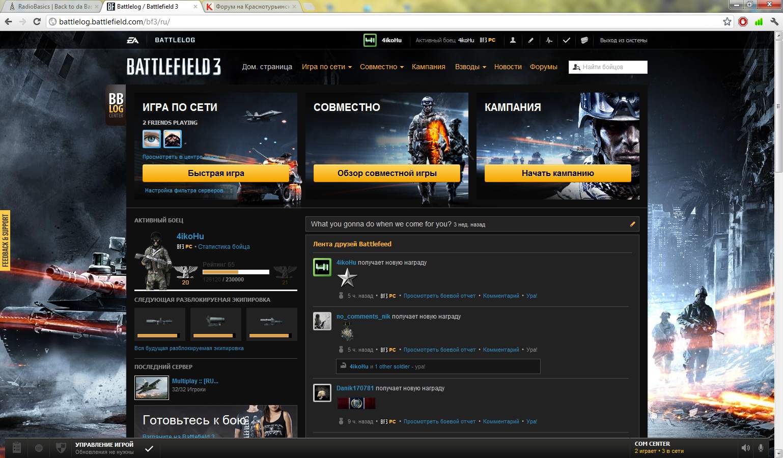Click the globe icon in bottom bar
Image resolution: width=783 pixels, height=458 pixels.
[39, 448]
